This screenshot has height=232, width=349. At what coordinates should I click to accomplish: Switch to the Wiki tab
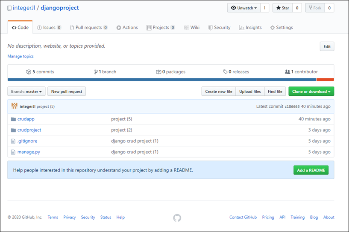click(x=192, y=28)
